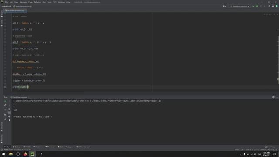The height and width of the screenshot is (157, 279).
Task: Click PyCharm icon in taskbar
Action: (32, 154)
